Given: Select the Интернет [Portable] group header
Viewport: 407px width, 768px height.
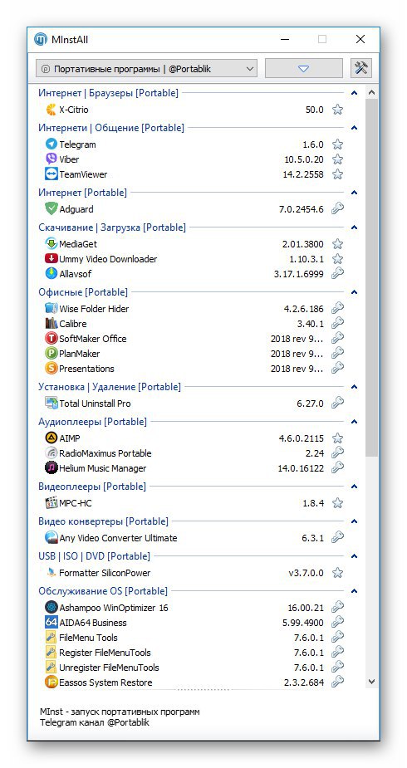Looking at the screenshot, I should (x=83, y=193).
